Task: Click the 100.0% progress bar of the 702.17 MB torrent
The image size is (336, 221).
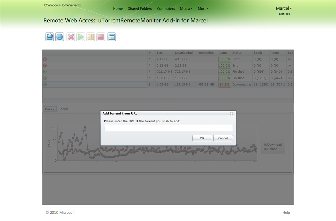Action: [x=224, y=72]
